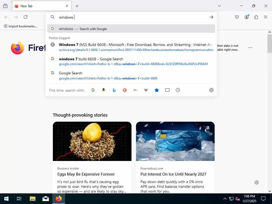Open Windows 7 (M2) Build 6608 archive.org suggestion
The image size is (272, 204).
point(131,47)
